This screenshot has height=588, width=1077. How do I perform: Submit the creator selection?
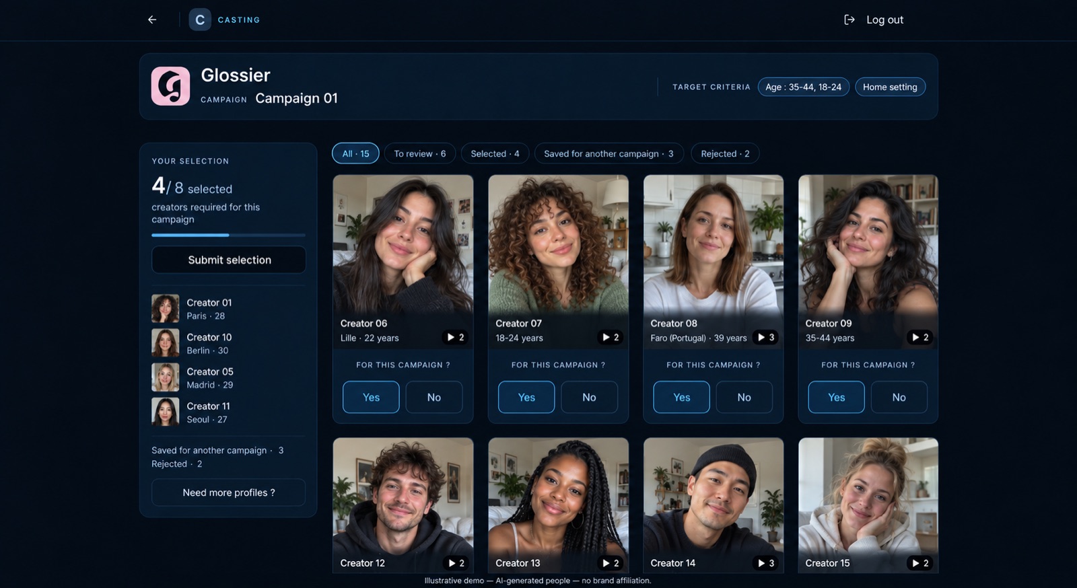[x=229, y=260]
